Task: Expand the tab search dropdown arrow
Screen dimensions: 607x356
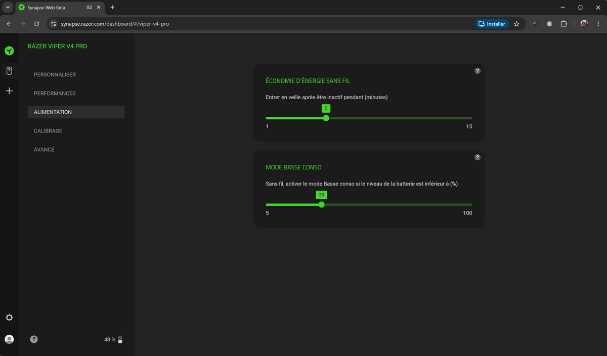Action: tap(8, 8)
